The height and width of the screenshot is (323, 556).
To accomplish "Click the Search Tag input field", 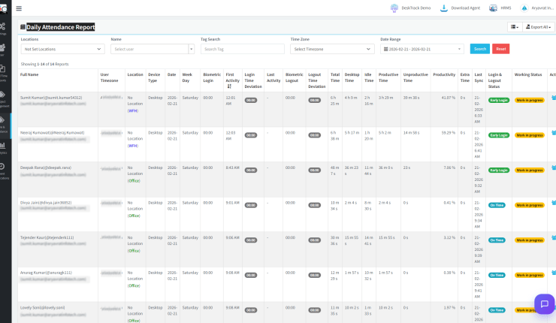I will pos(242,49).
